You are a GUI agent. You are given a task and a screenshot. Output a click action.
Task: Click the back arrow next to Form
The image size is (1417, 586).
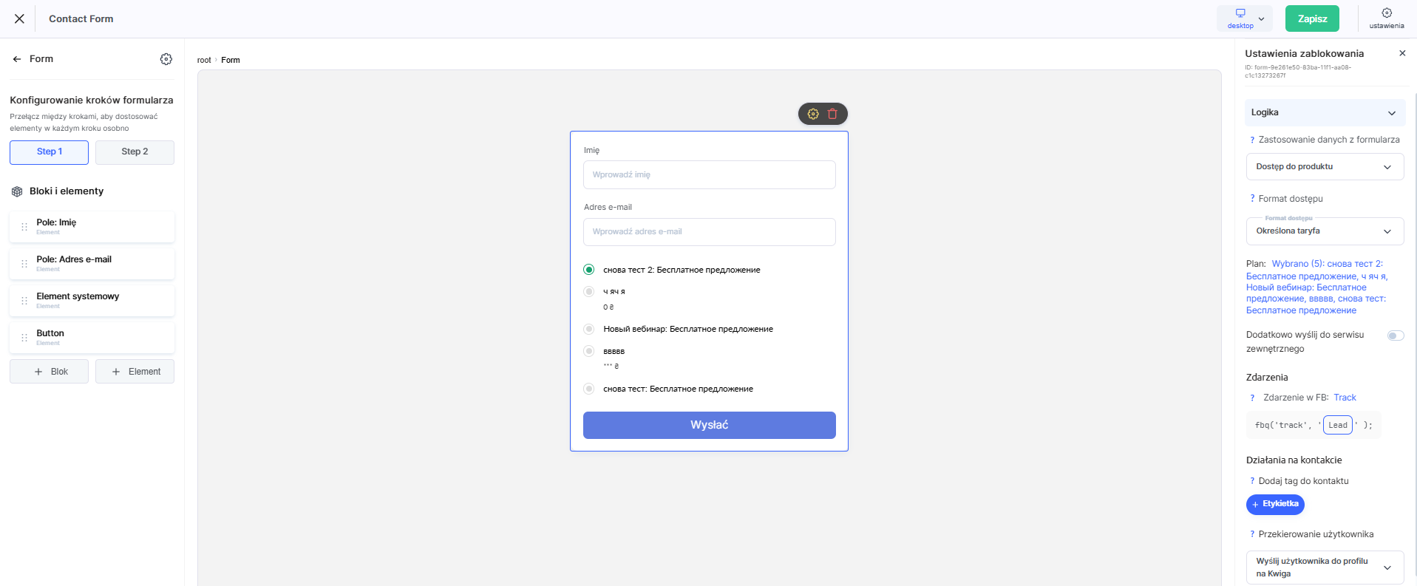coord(17,59)
